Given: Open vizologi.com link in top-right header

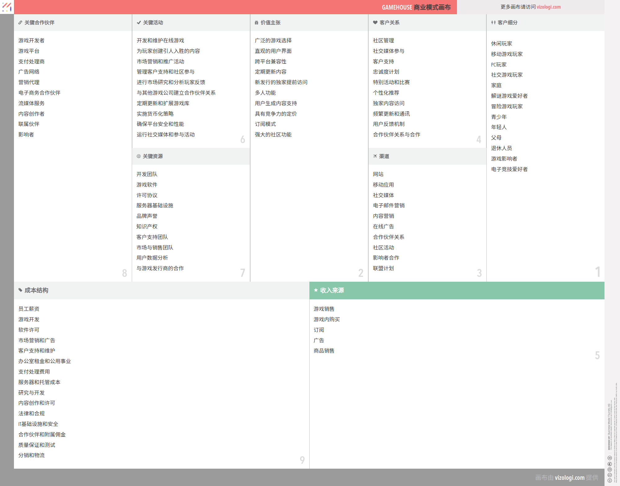Looking at the screenshot, I should (548, 7).
